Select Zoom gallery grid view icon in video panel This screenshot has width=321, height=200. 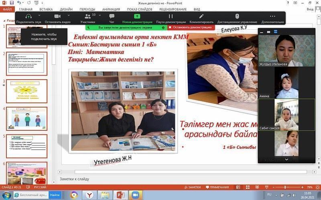276,32
